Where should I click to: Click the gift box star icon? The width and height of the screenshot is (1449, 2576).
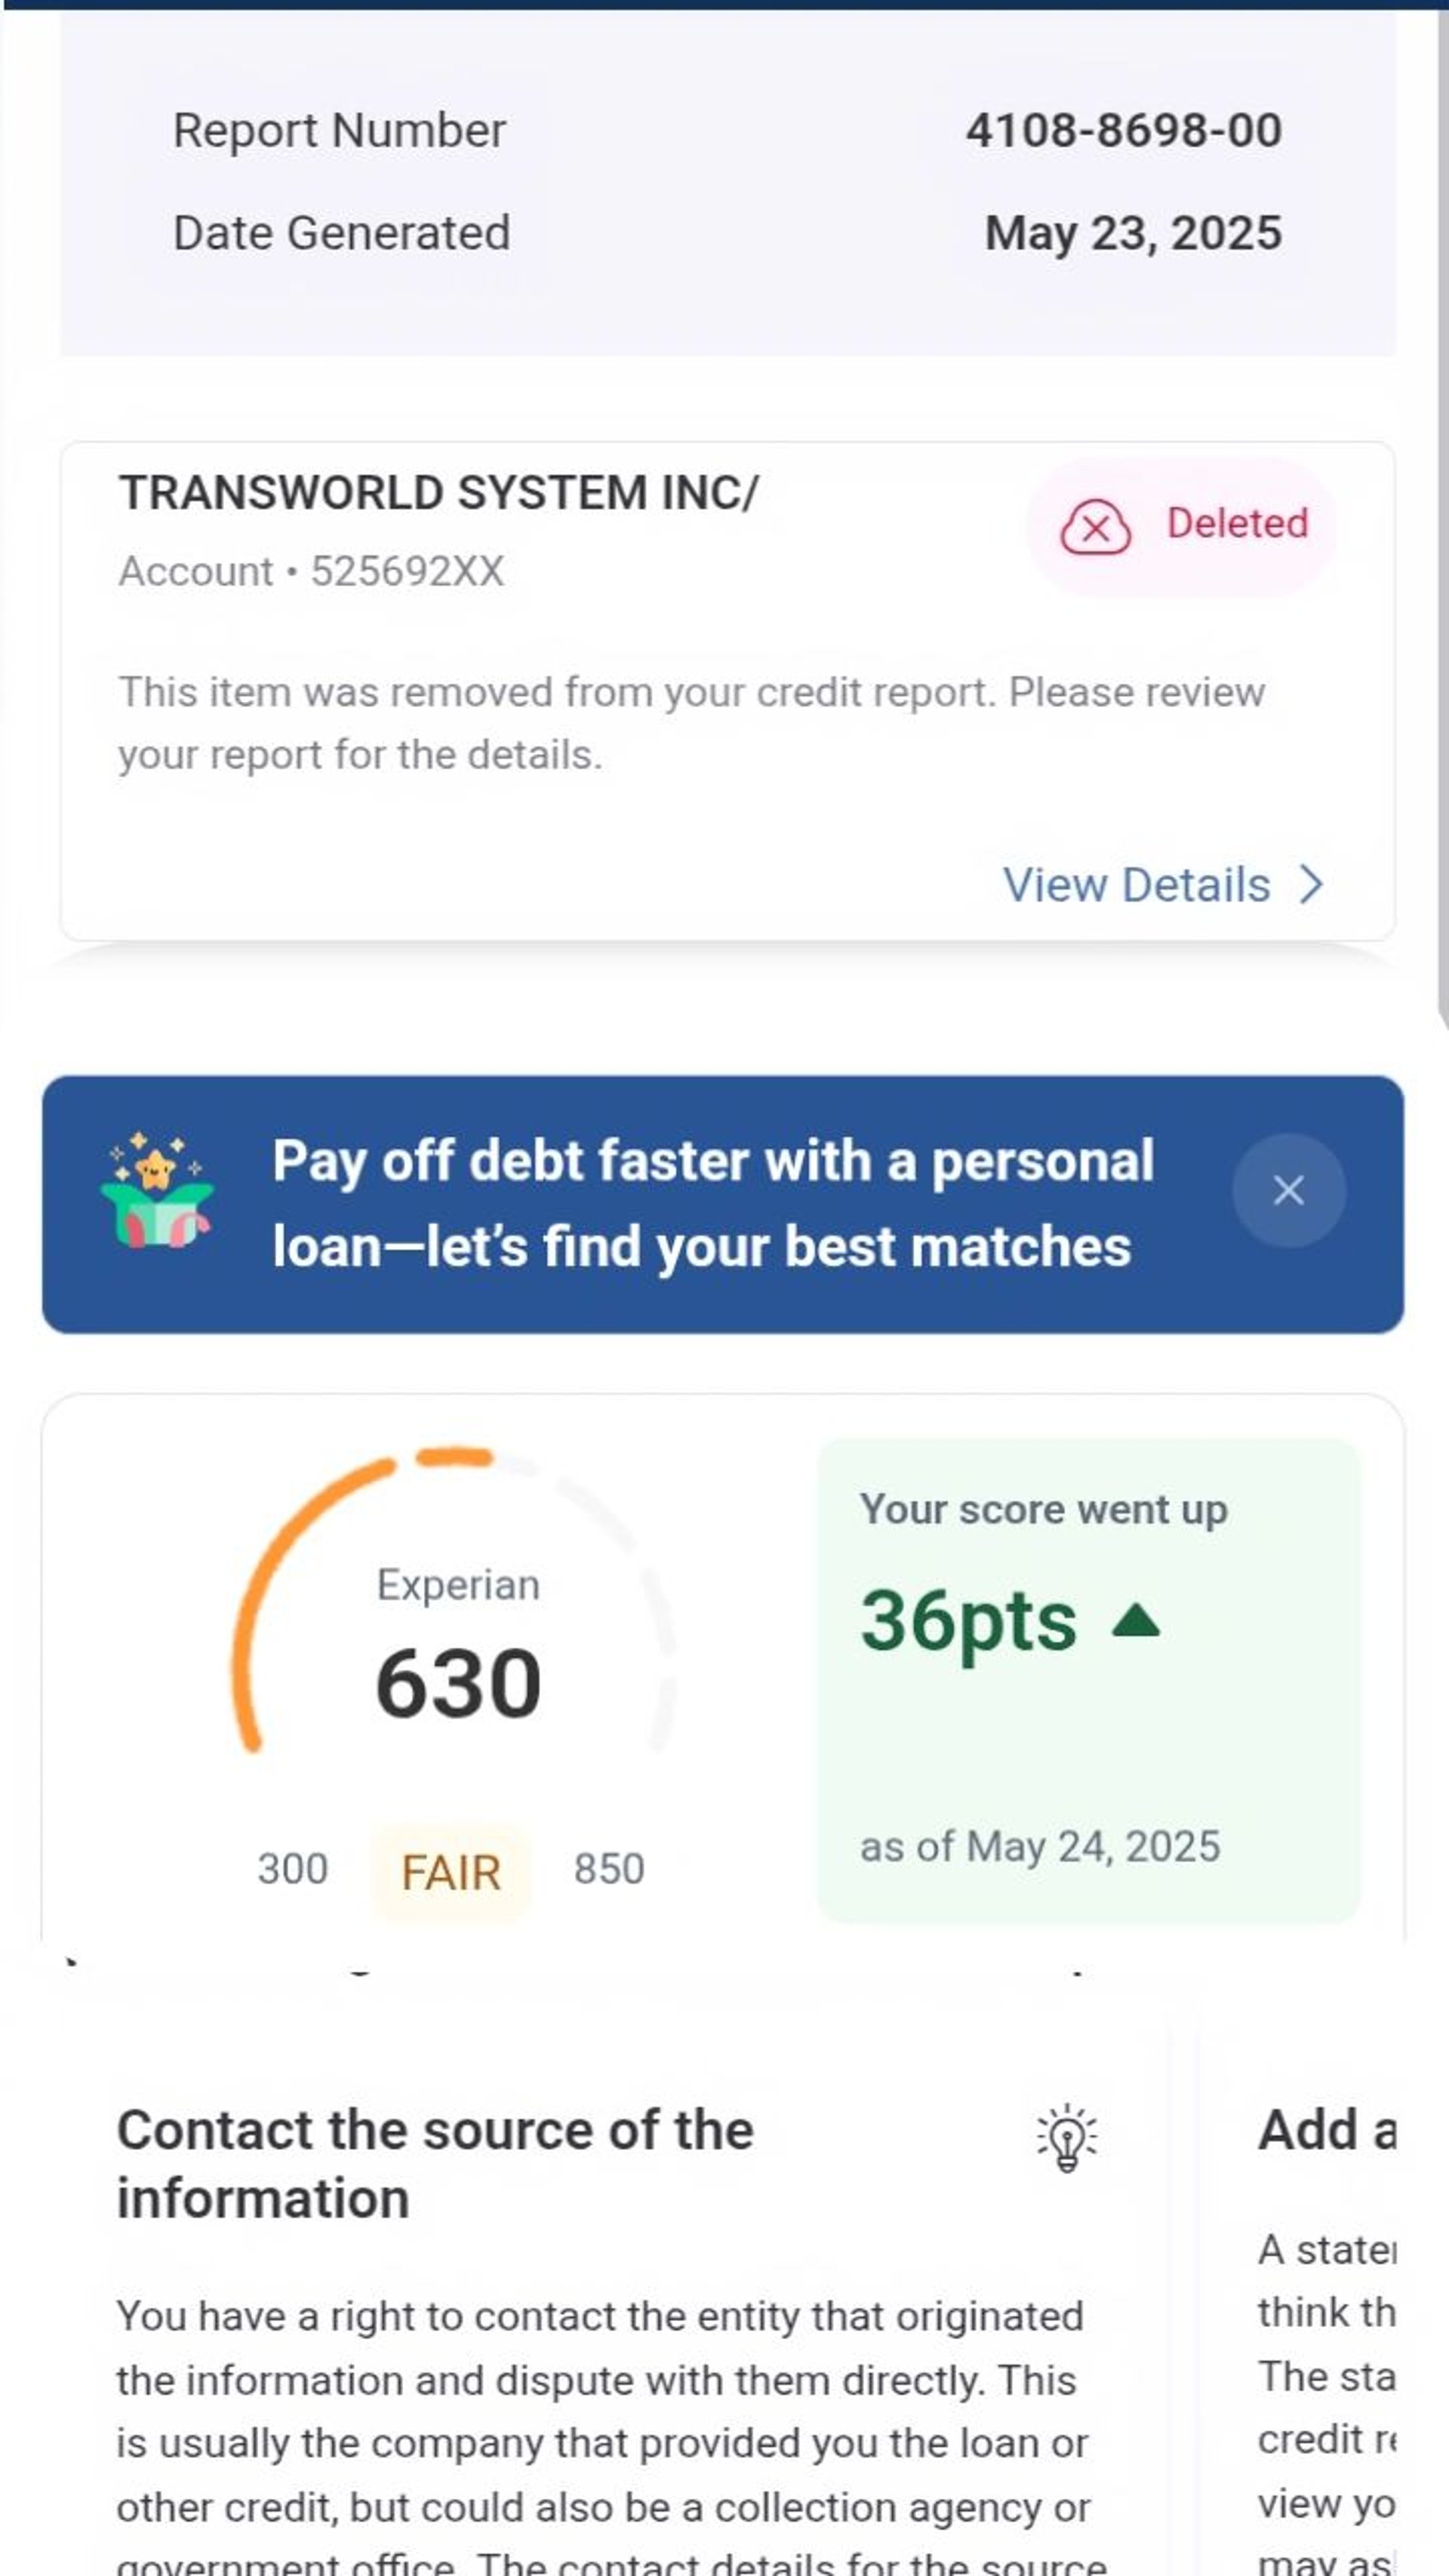click(x=157, y=1192)
